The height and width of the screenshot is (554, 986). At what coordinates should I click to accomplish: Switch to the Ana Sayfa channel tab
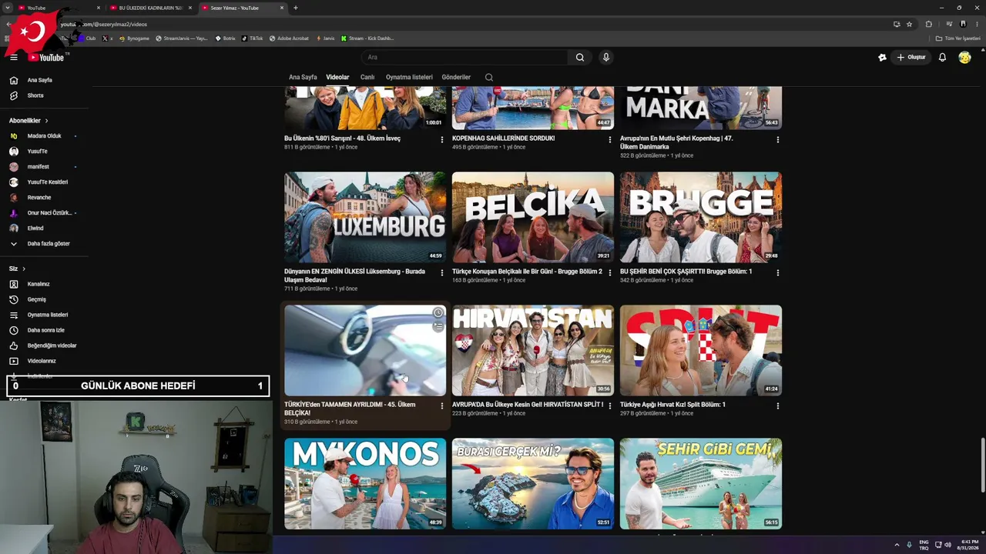[303, 77]
